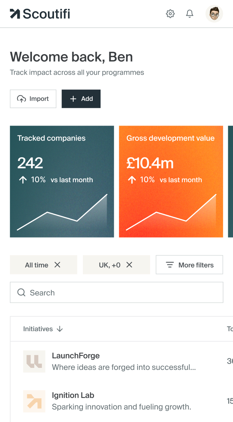Open More filters options
The width and height of the screenshot is (233, 422).
click(x=189, y=265)
